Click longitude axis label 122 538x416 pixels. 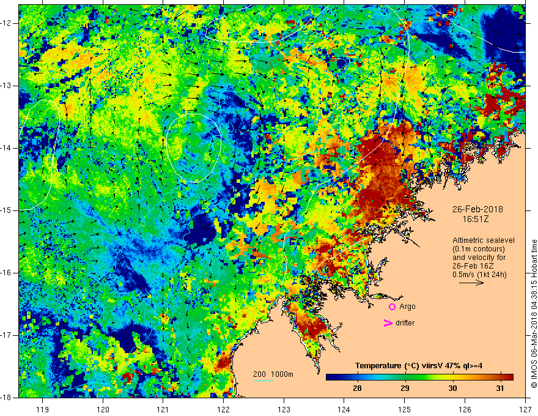223,409
